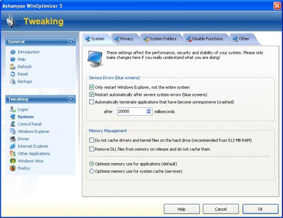Click the Drives icon

(x=13, y=139)
